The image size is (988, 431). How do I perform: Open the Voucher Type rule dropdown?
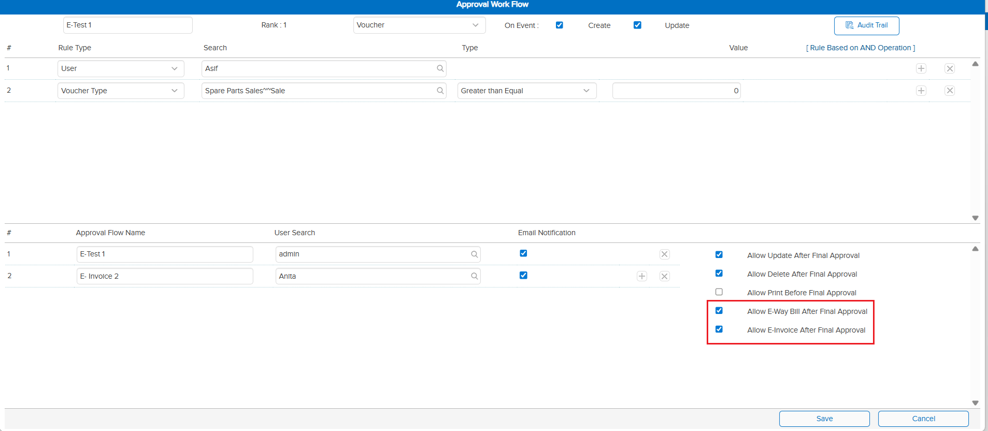coord(121,91)
